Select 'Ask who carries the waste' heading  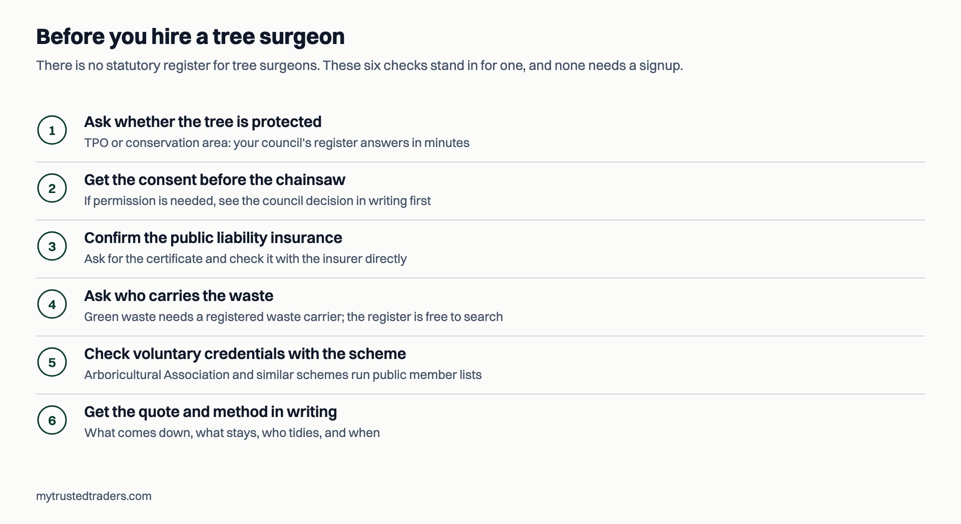pyautogui.click(x=179, y=295)
